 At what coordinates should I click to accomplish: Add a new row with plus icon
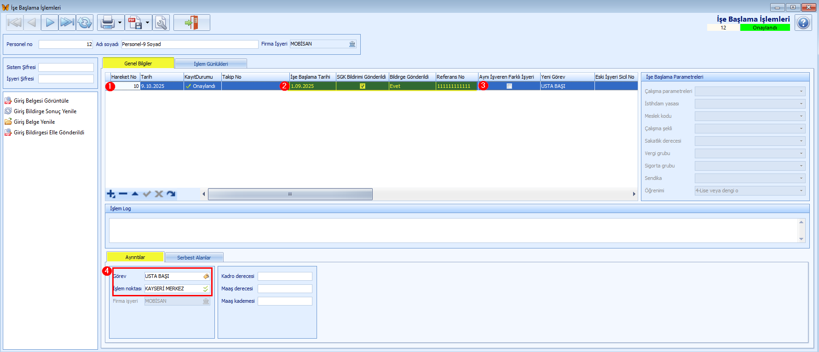coord(111,194)
